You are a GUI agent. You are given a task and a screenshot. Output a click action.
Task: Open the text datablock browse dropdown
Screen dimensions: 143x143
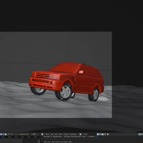click(81, 134)
